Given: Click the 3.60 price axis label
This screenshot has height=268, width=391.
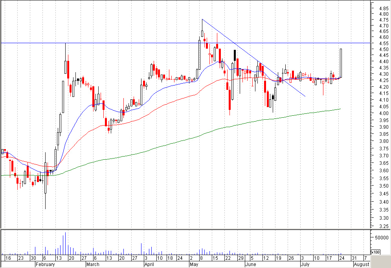Looking at the screenshot, I should (x=384, y=171).
